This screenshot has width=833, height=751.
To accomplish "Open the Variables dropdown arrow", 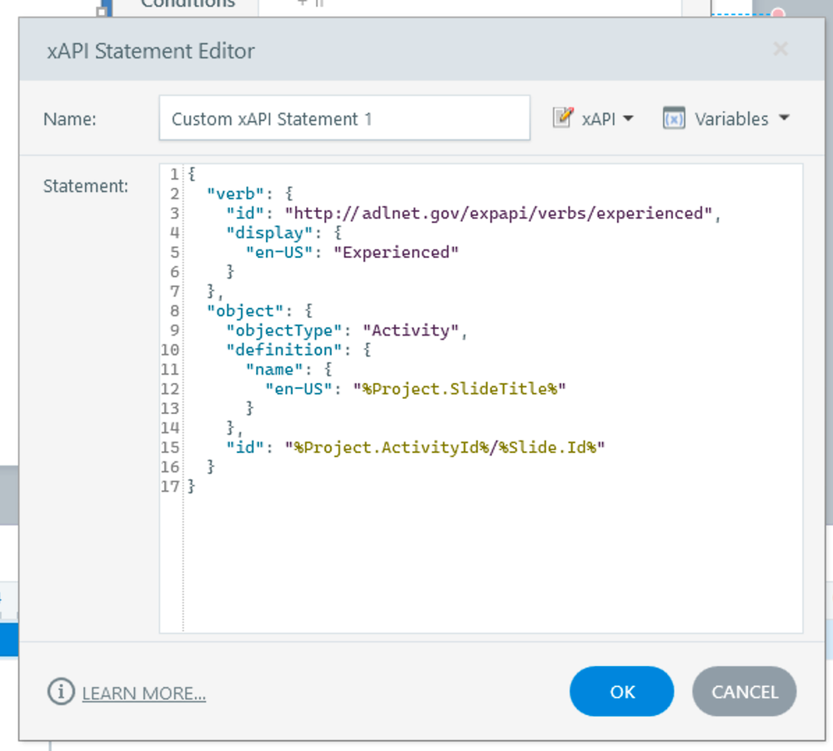I will click(x=784, y=118).
